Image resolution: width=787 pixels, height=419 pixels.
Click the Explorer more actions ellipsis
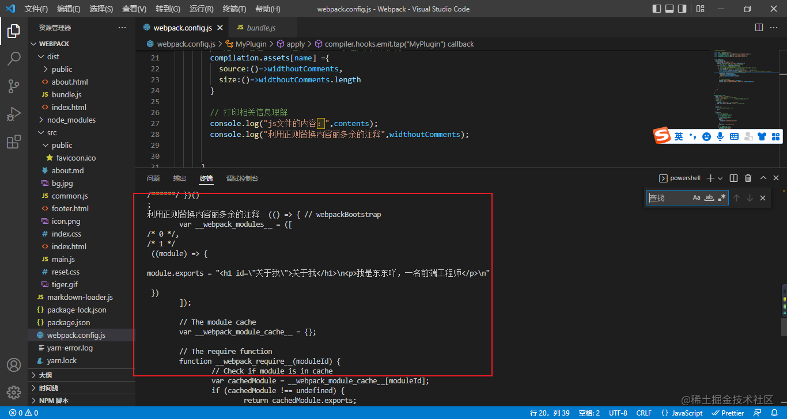[122, 28]
